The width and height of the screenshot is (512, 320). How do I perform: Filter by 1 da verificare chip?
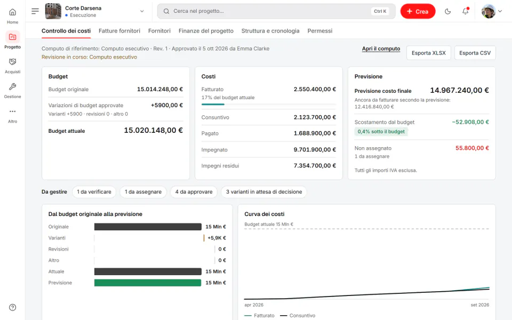(94, 191)
